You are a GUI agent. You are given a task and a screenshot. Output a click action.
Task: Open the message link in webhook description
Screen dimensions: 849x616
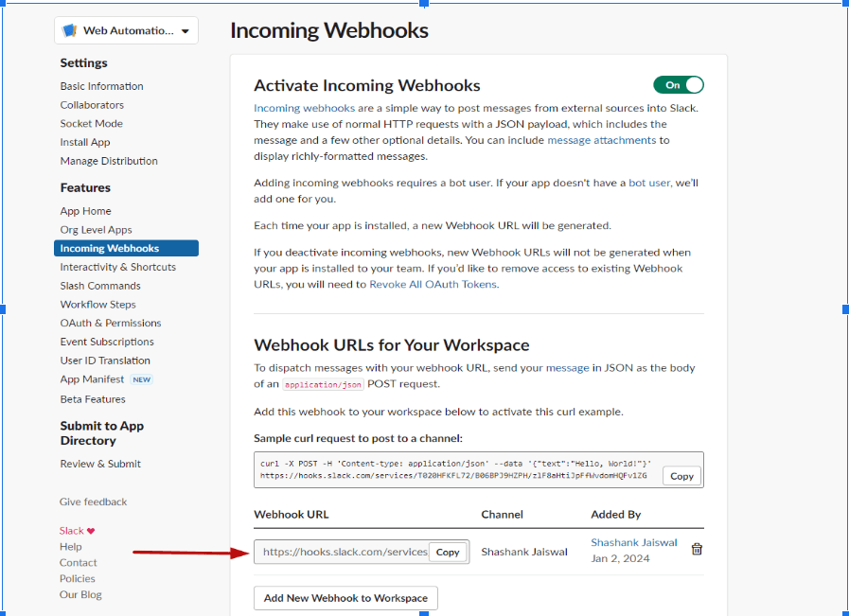coord(568,368)
